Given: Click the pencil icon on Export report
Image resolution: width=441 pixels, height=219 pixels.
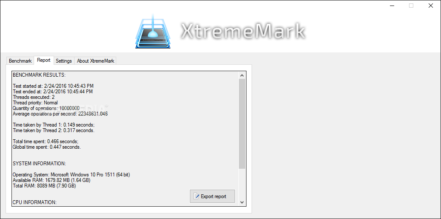Looking at the screenshot, I should (196, 196).
